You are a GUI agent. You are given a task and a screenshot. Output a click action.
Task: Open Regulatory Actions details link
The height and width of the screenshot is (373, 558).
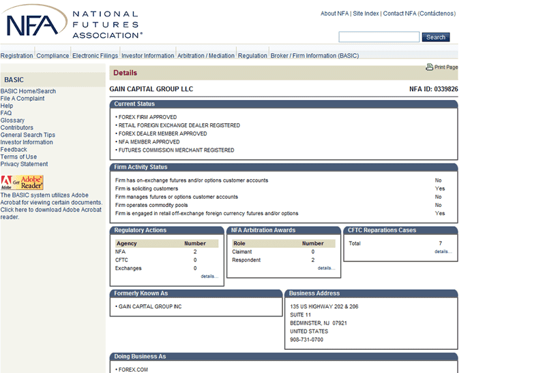point(209,276)
